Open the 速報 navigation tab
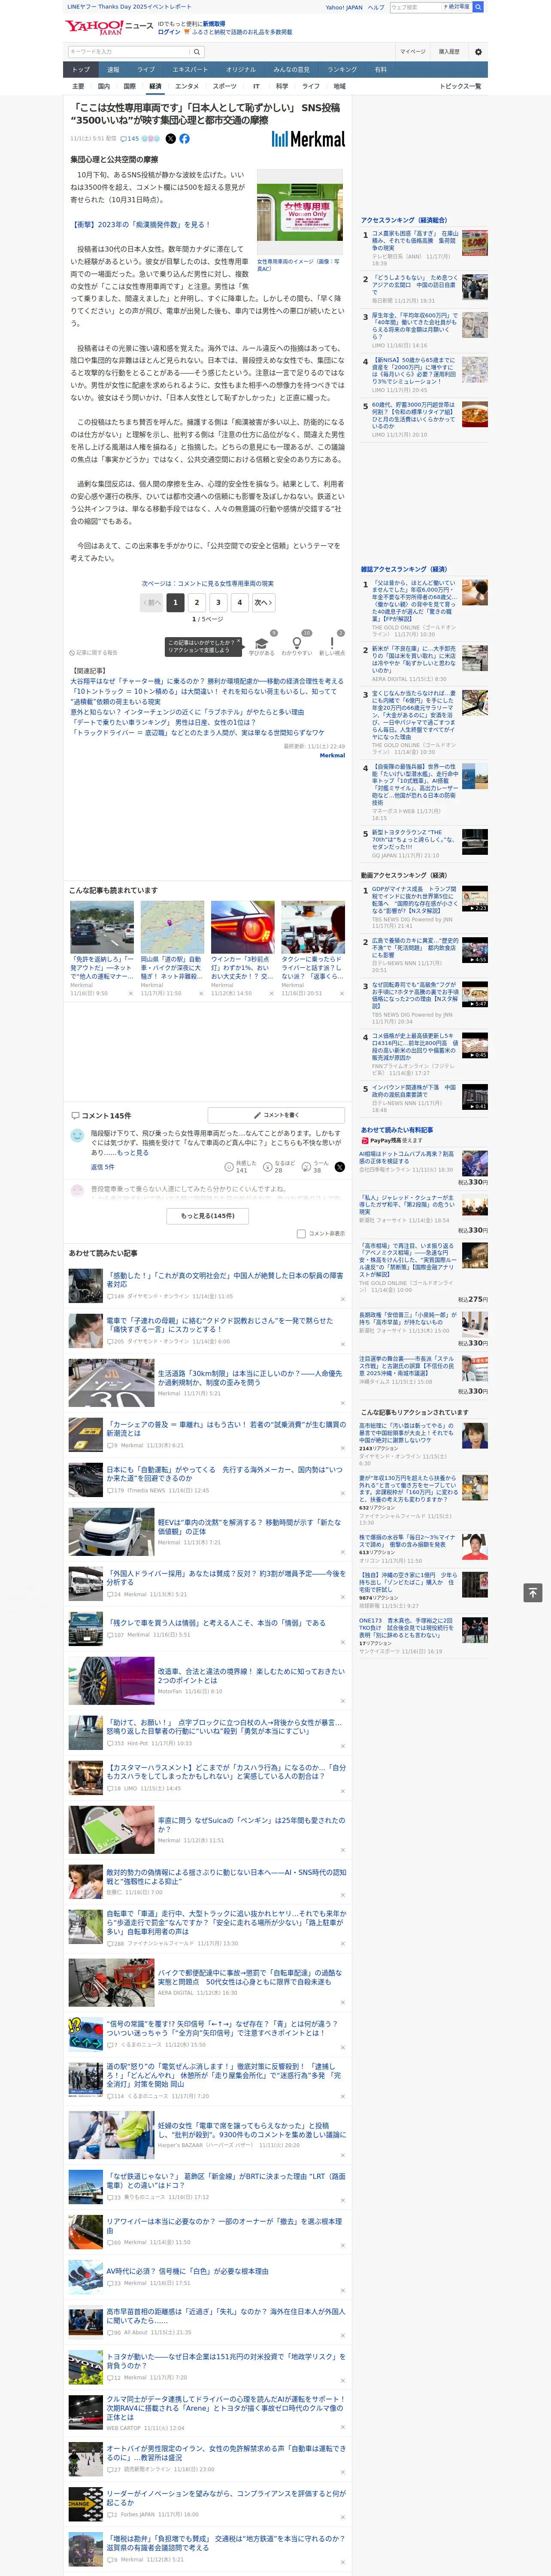The height and width of the screenshot is (2576, 551). pyautogui.click(x=113, y=70)
